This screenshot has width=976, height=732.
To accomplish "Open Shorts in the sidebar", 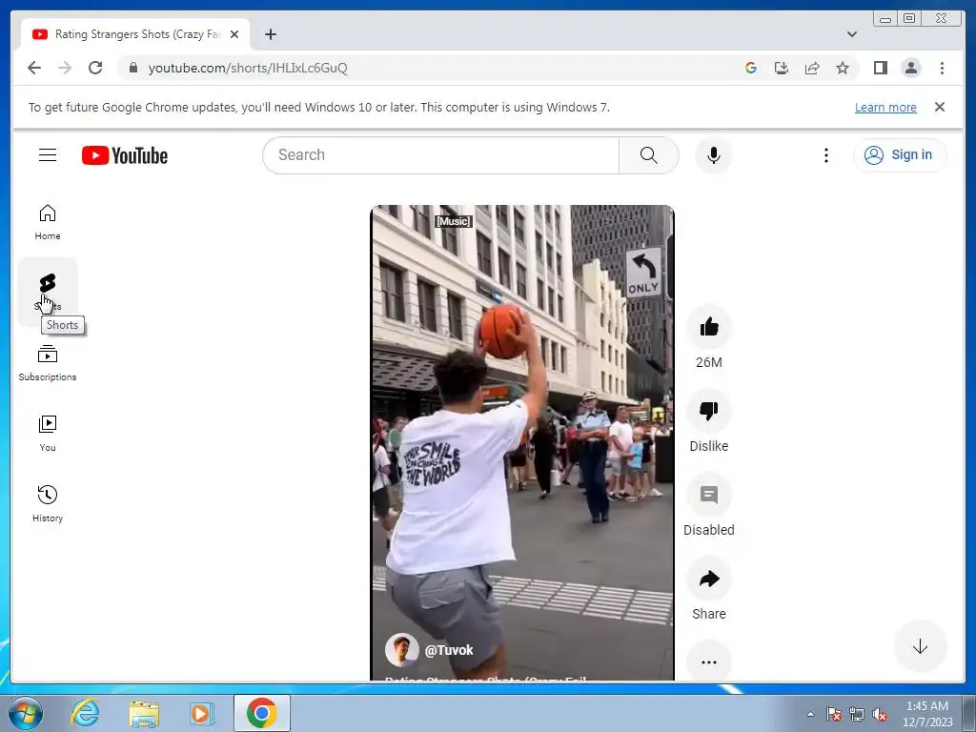I will coord(48,292).
